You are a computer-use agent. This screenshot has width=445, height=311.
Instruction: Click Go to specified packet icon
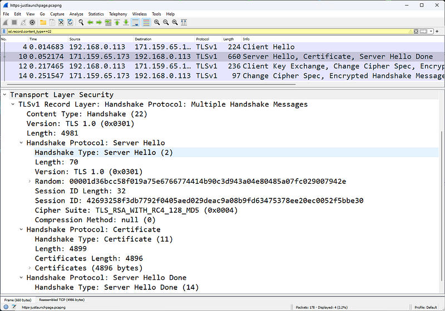point(108,22)
